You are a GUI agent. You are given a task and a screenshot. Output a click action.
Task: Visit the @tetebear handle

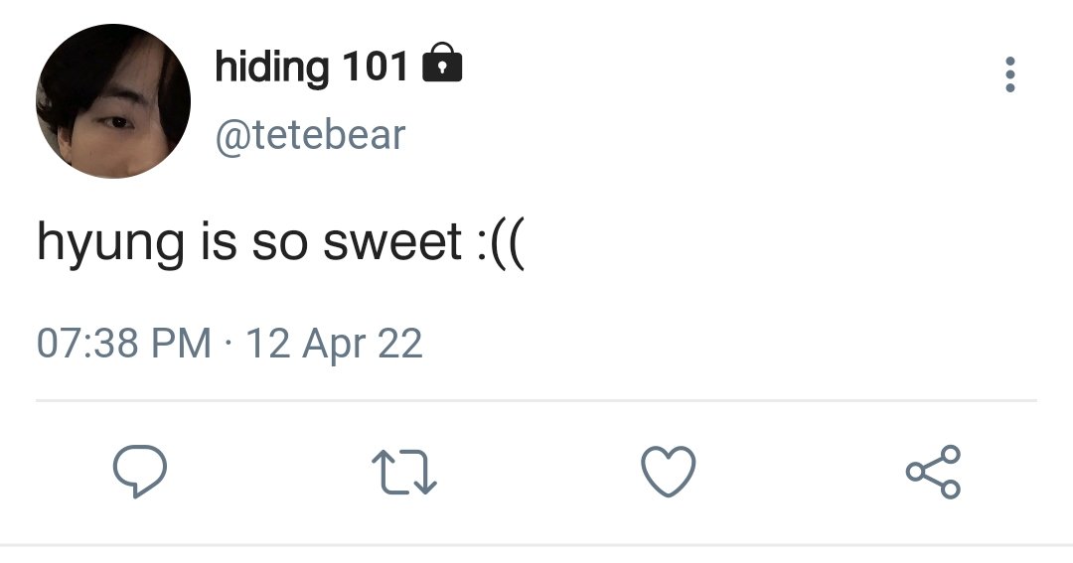(x=310, y=135)
